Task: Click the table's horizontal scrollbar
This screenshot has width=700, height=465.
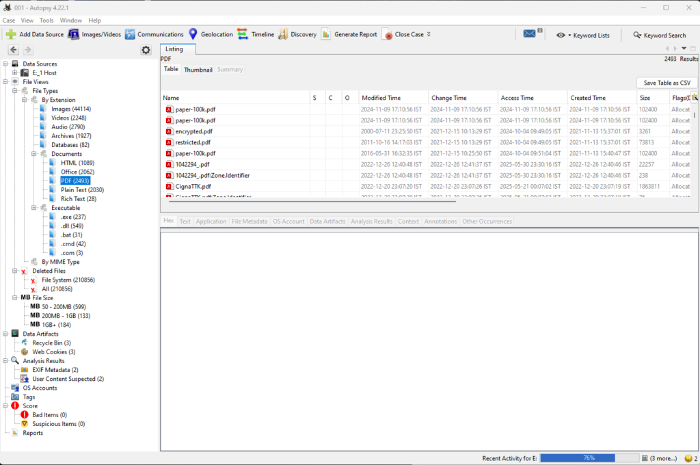Action: (x=312, y=201)
